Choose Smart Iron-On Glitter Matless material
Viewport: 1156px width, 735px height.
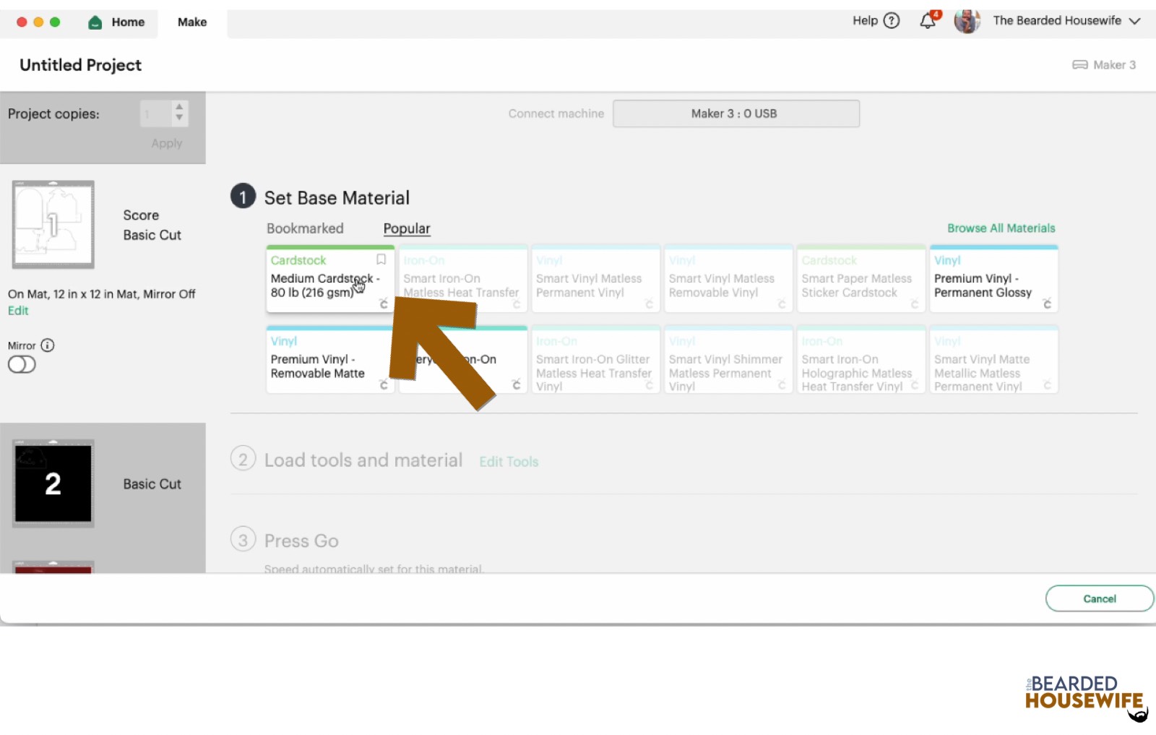595,360
